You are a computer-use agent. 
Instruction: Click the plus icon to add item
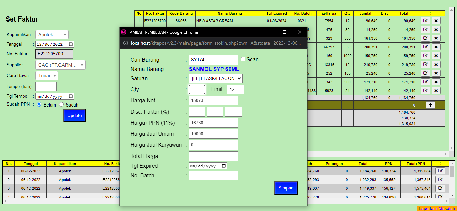coord(431,105)
